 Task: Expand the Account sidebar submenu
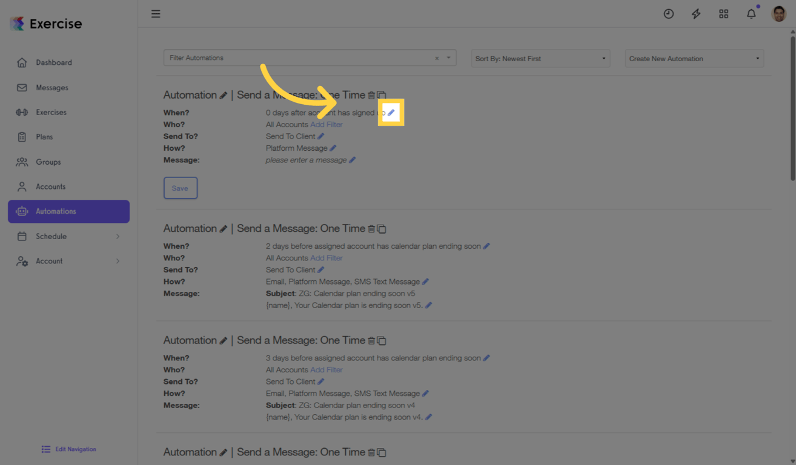(x=68, y=261)
